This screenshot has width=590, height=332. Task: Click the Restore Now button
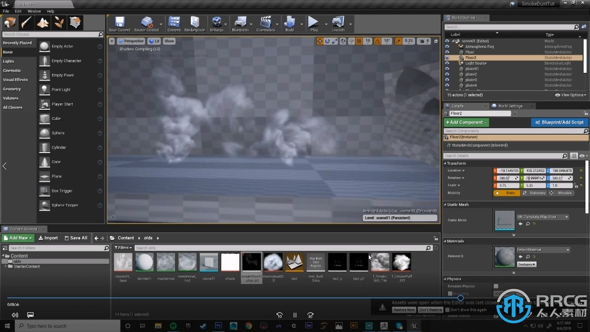coord(404,310)
